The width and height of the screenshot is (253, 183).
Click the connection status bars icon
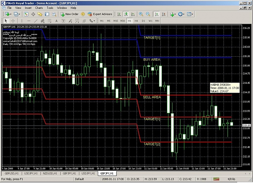pyautogui.click(x=216, y=179)
